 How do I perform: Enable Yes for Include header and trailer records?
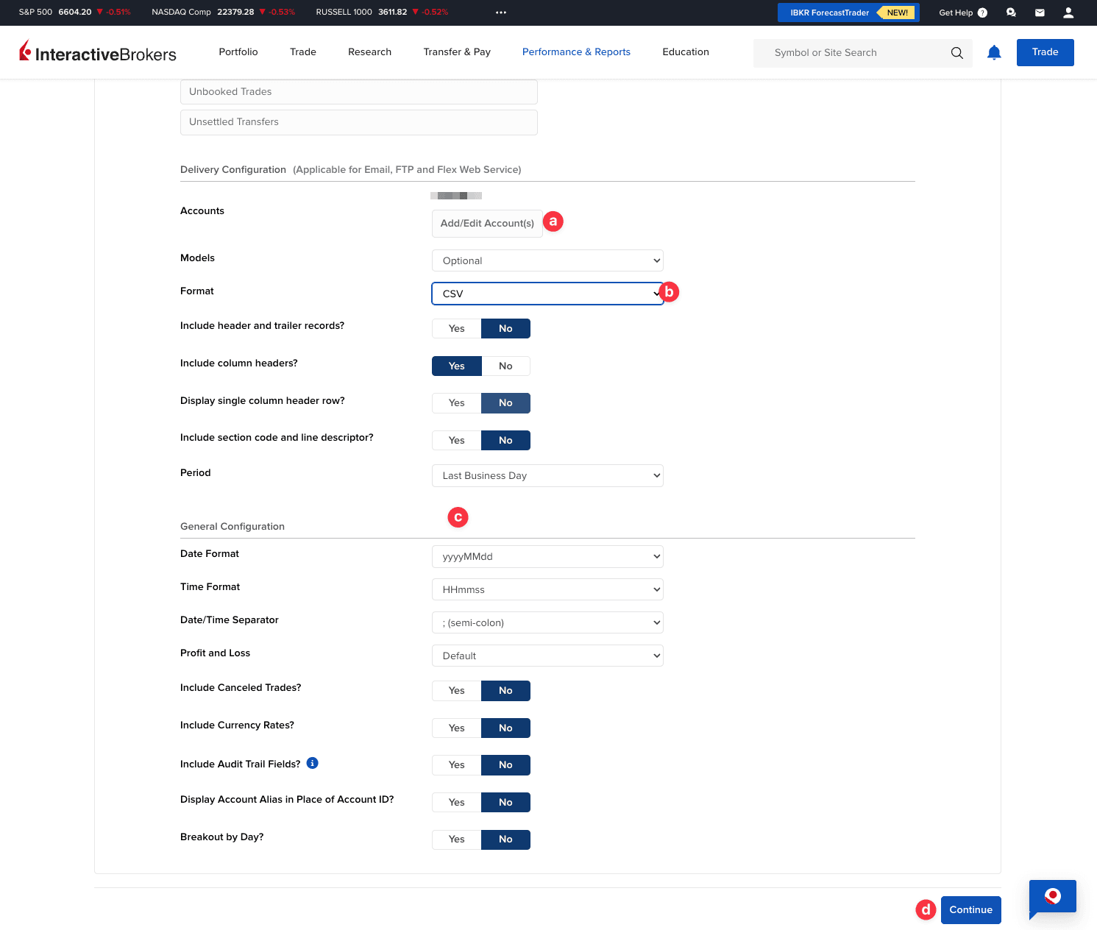pyautogui.click(x=456, y=328)
